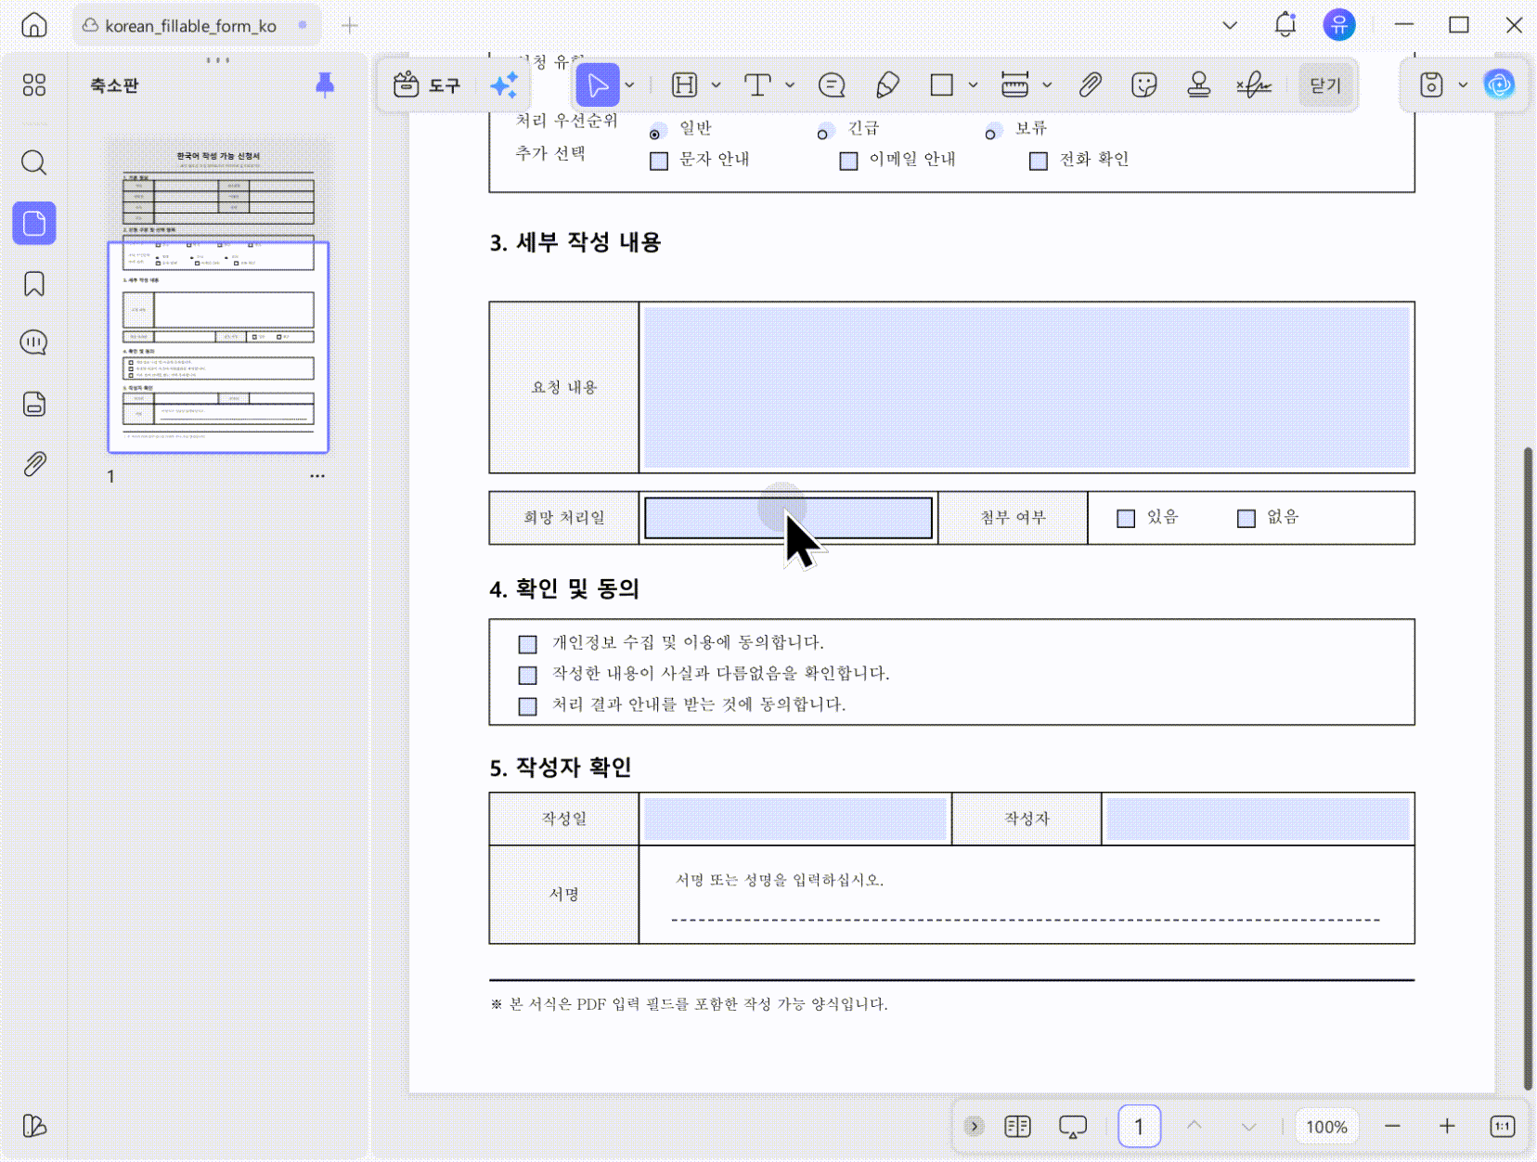Click the 100% zoom level field
This screenshot has height=1162, width=1537.
(x=1326, y=1127)
